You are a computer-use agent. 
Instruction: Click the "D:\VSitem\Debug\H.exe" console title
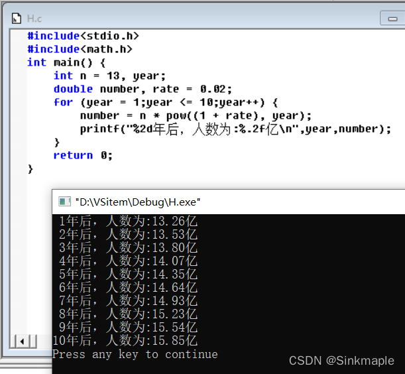pyautogui.click(x=138, y=202)
